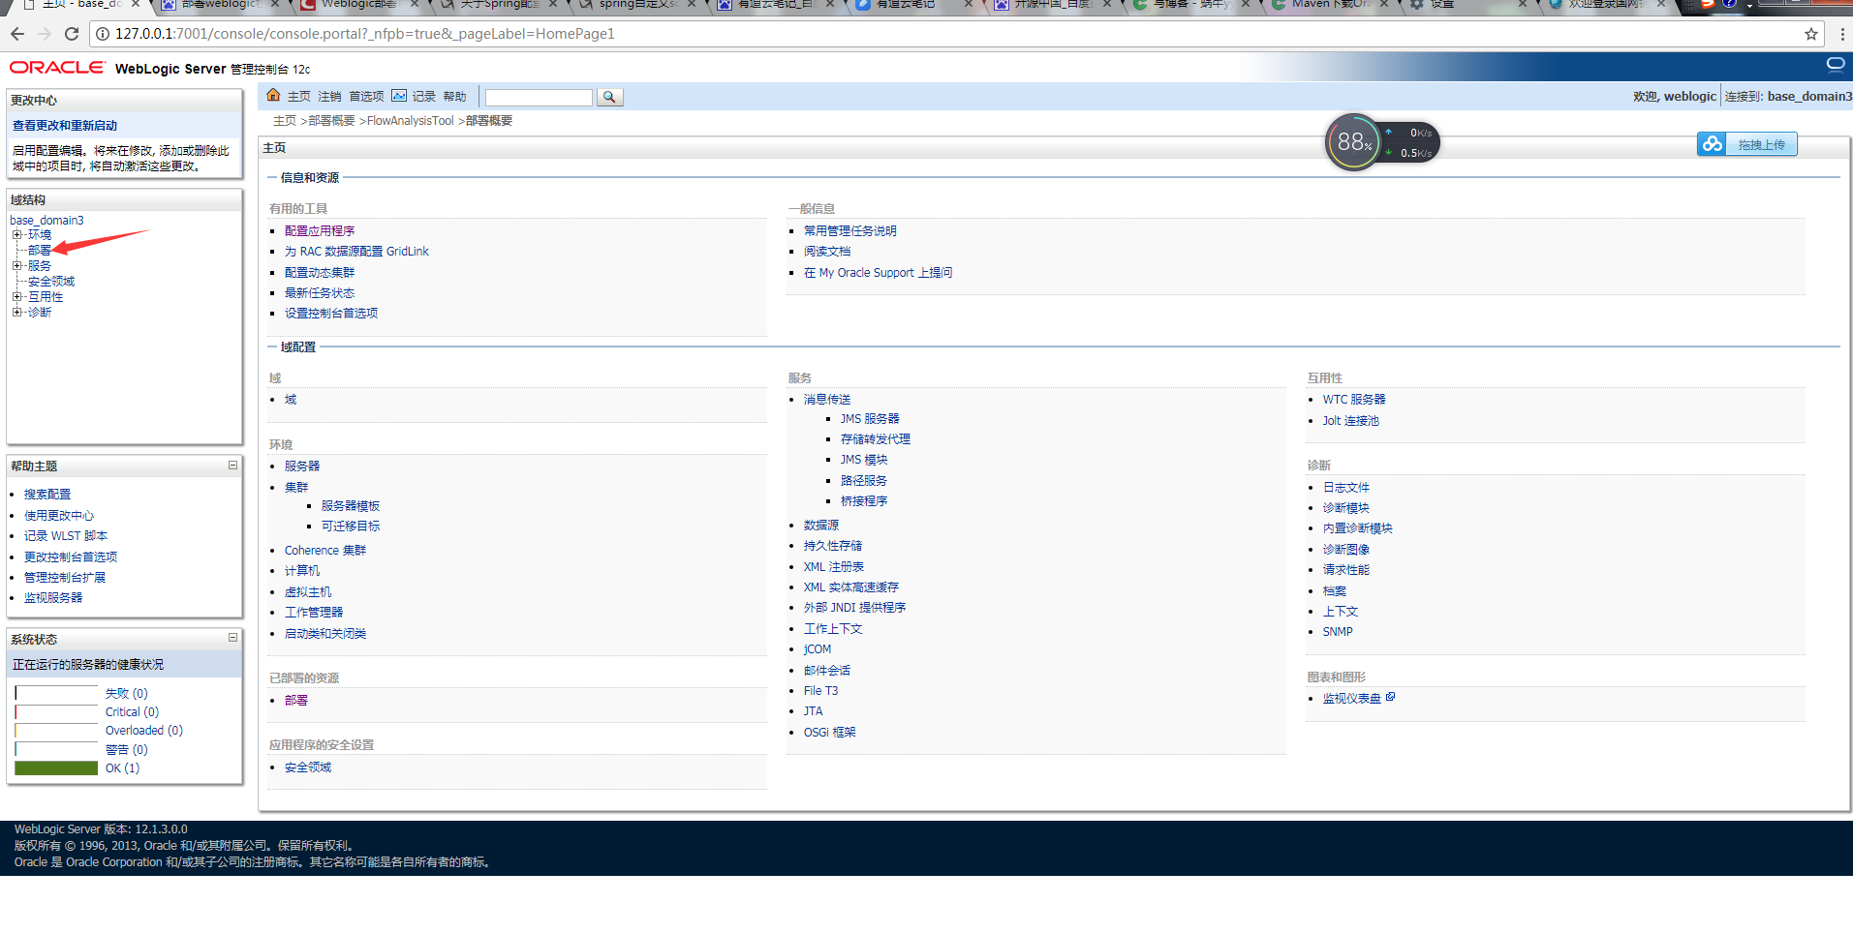Viewport: 1853px width, 933px height.
Task: Open the 日志文件 link
Action: click(1346, 488)
